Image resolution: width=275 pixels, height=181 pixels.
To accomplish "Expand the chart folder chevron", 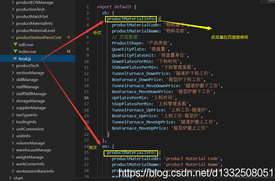I will (x=10, y=178).
